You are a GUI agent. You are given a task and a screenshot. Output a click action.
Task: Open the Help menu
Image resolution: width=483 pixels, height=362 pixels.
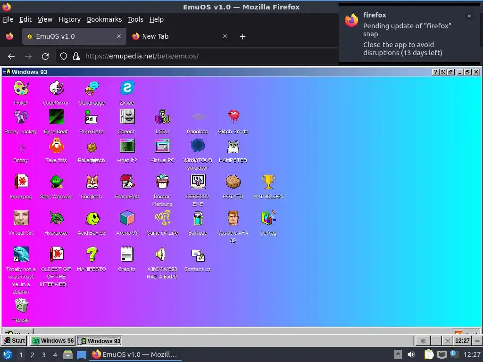157,19
